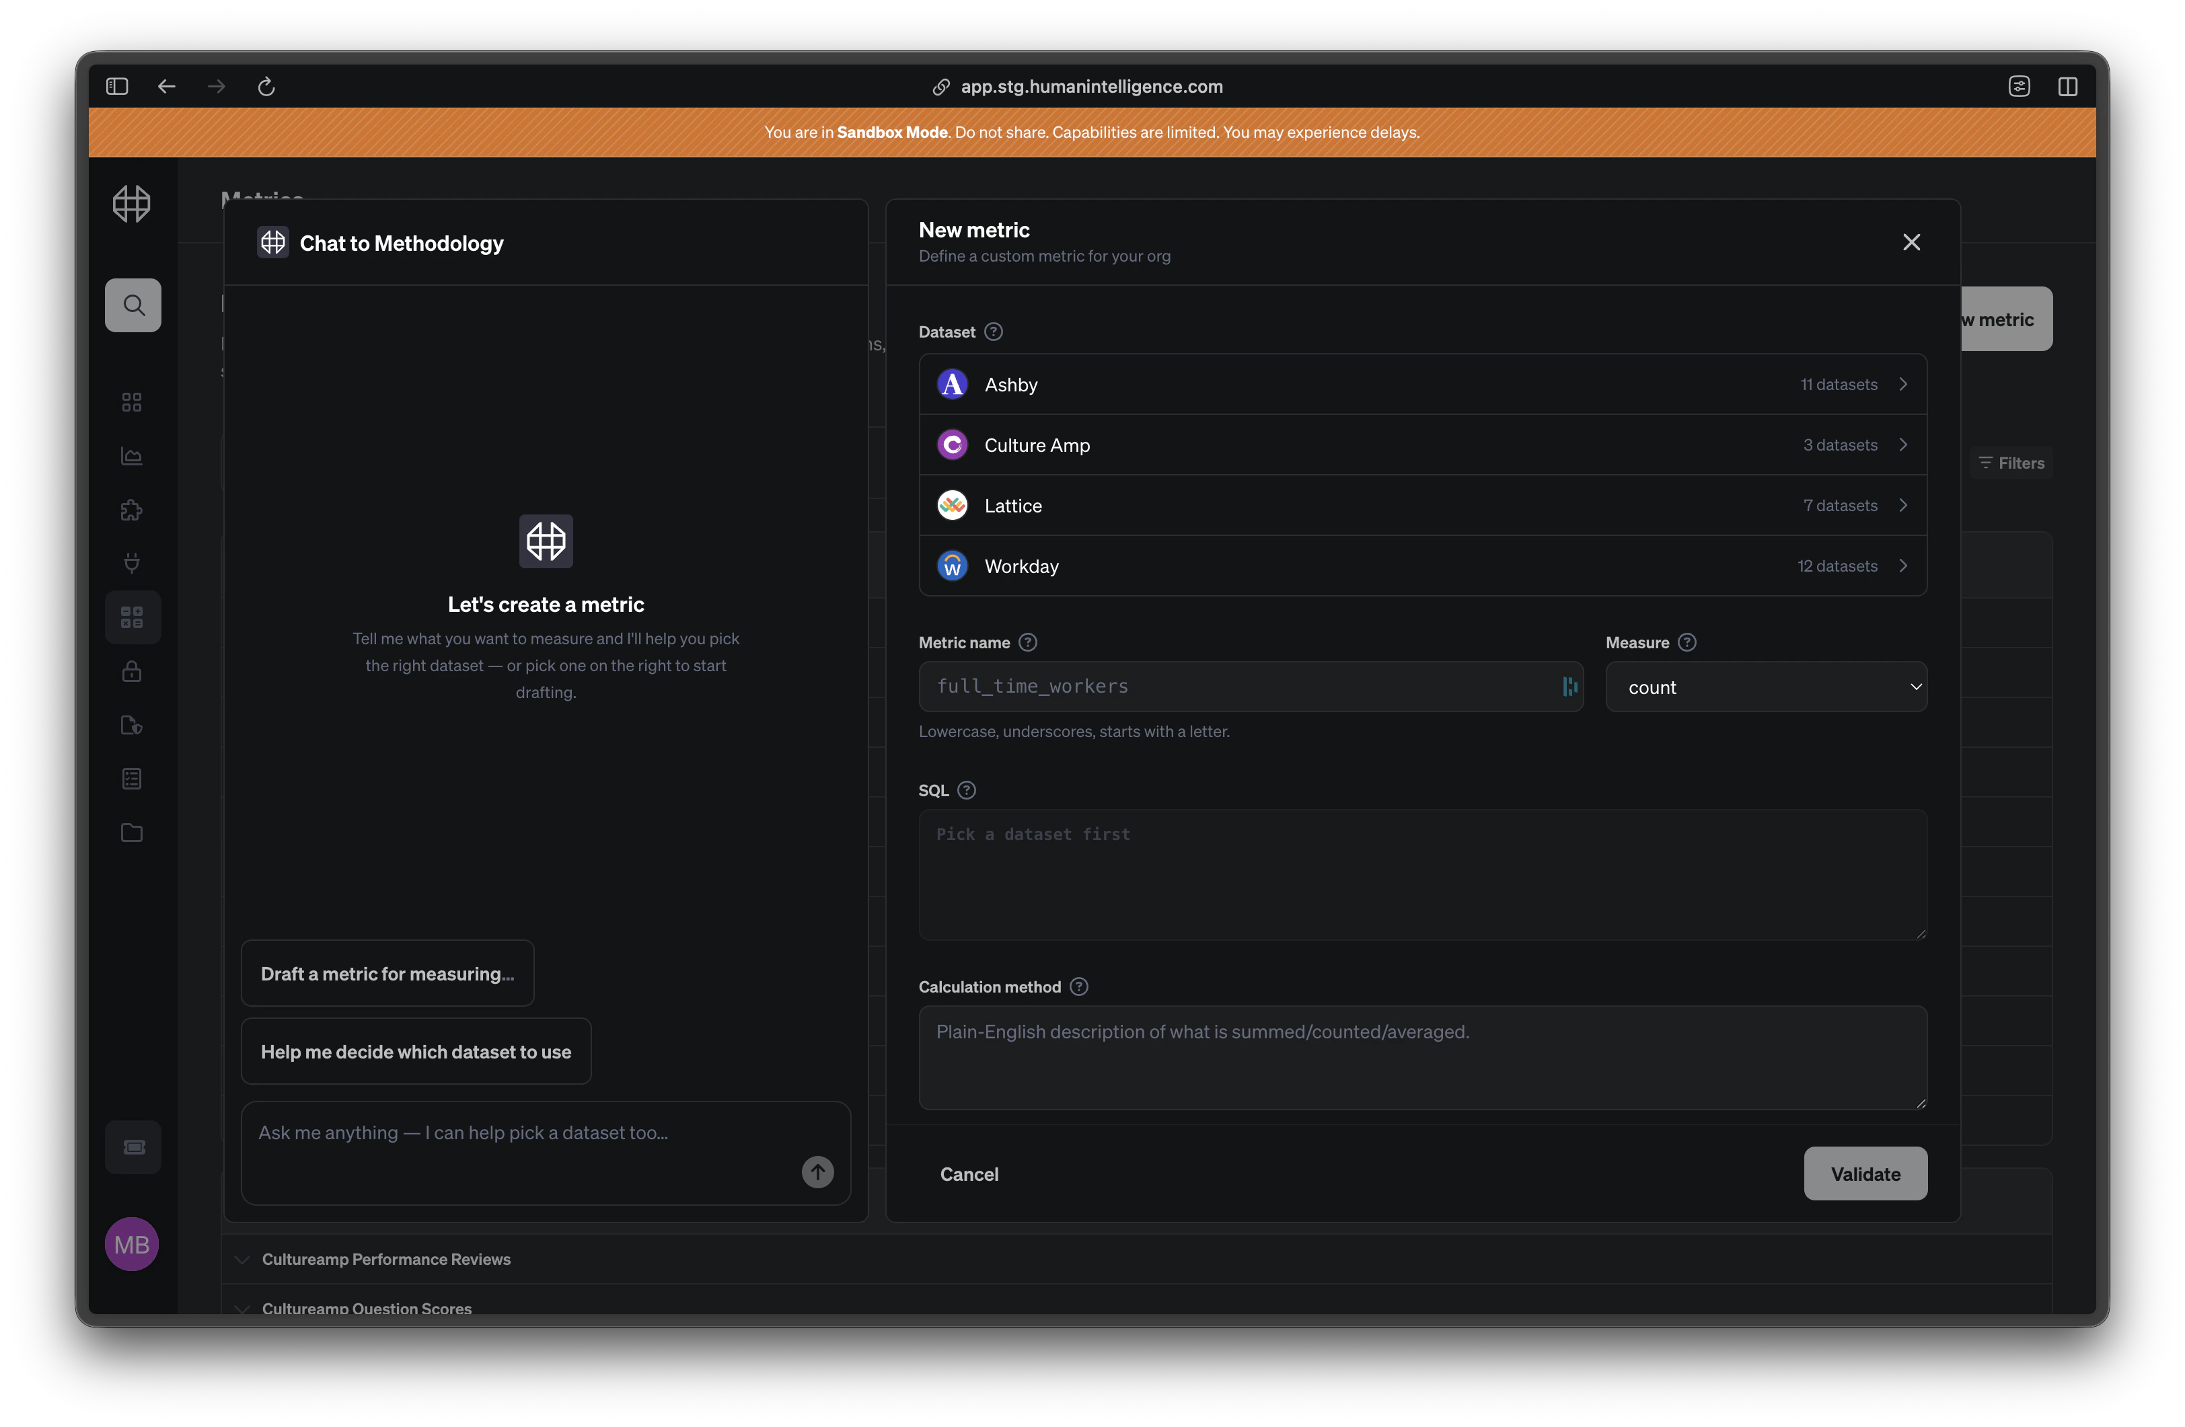Click the partially hidden New metric button

pyautogui.click(x=2007, y=319)
